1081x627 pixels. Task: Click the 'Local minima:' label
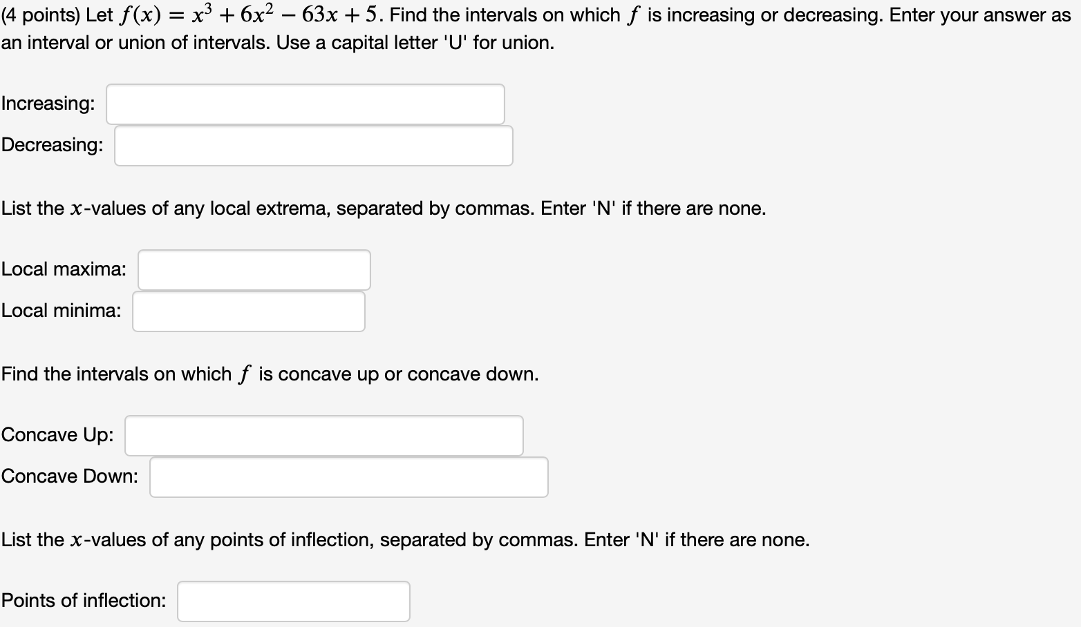61,311
